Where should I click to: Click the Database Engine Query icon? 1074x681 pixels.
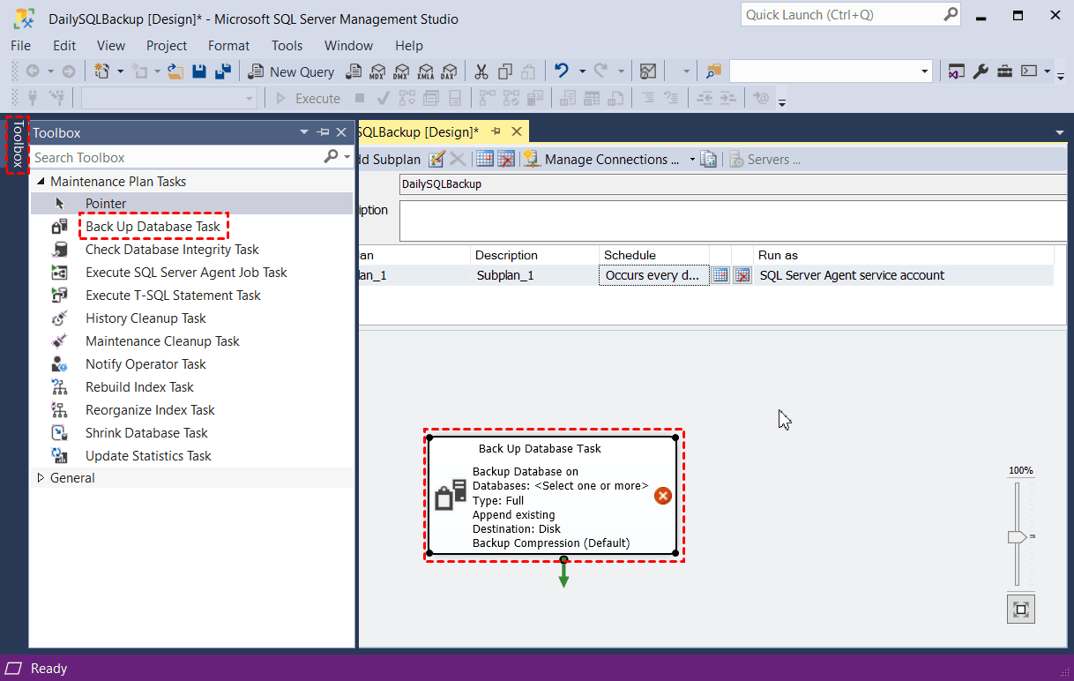coord(354,71)
